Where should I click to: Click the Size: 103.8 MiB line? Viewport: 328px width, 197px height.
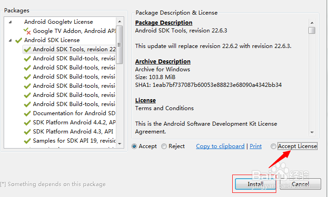tap(155, 77)
